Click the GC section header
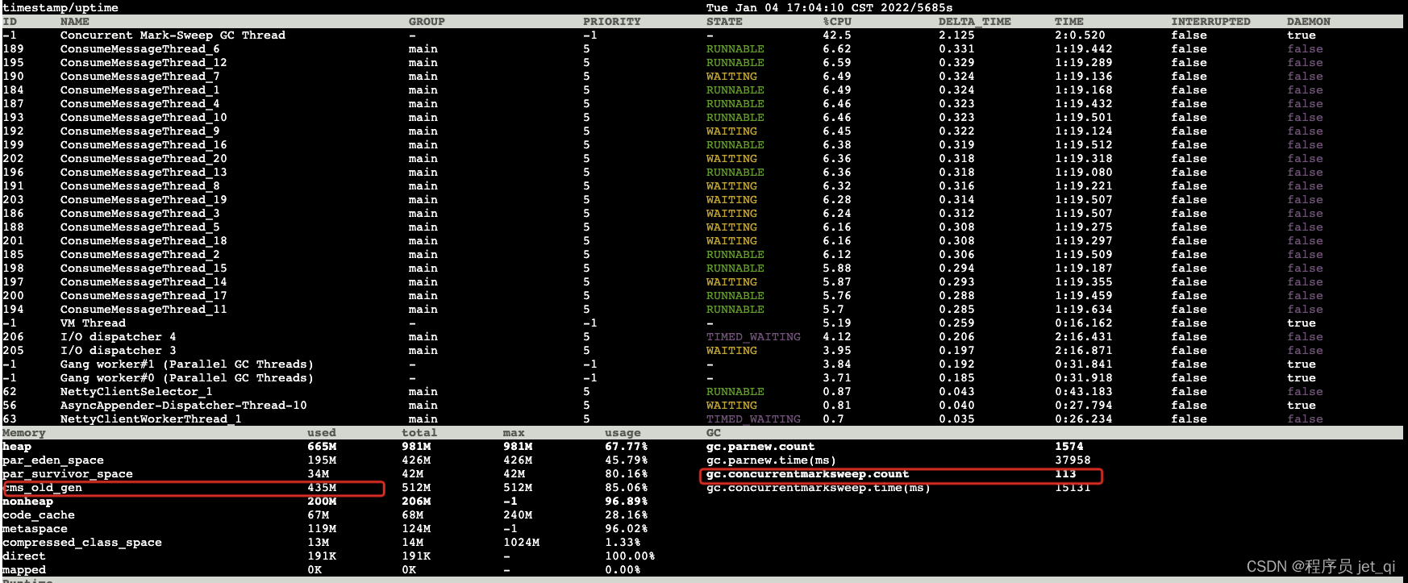Image resolution: width=1408 pixels, height=583 pixels. pyautogui.click(x=714, y=433)
